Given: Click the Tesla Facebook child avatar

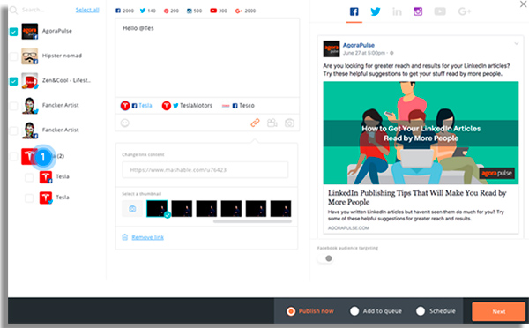Looking at the screenshot, I should pyautogui.click(x=46, y=177).
